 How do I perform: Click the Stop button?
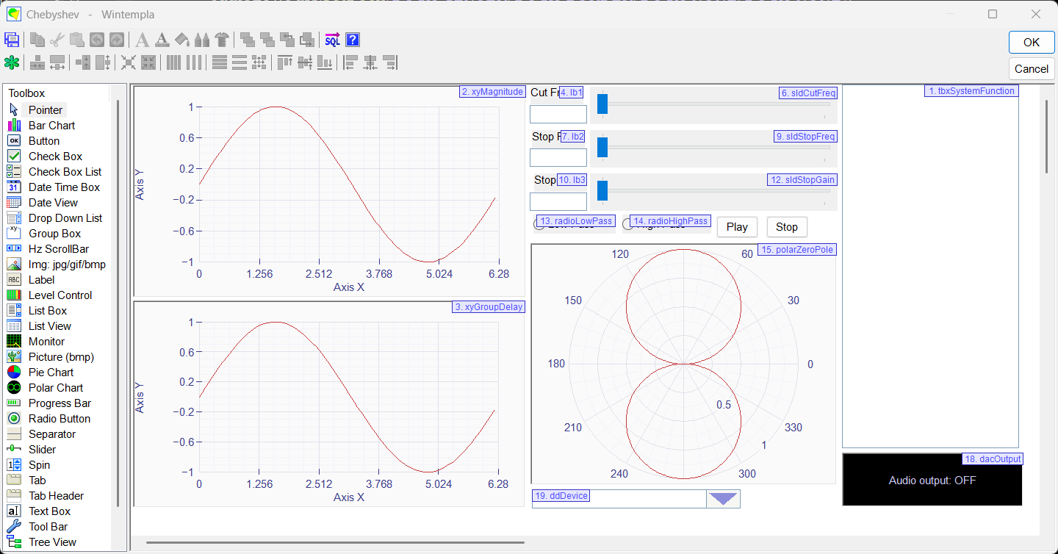pos(787,227)
